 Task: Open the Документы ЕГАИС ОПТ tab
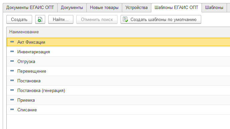[30, 8]
